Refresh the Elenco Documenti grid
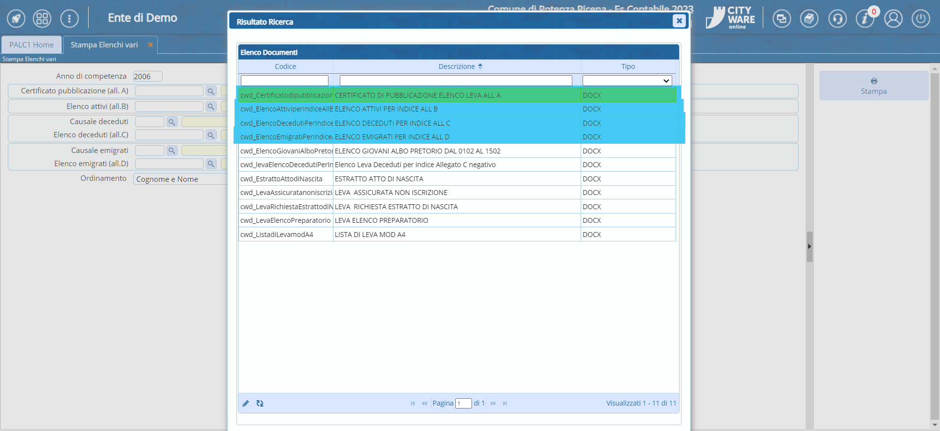This screenshot has height=431, width=940. pyautogui.click(x=260, y=403)
